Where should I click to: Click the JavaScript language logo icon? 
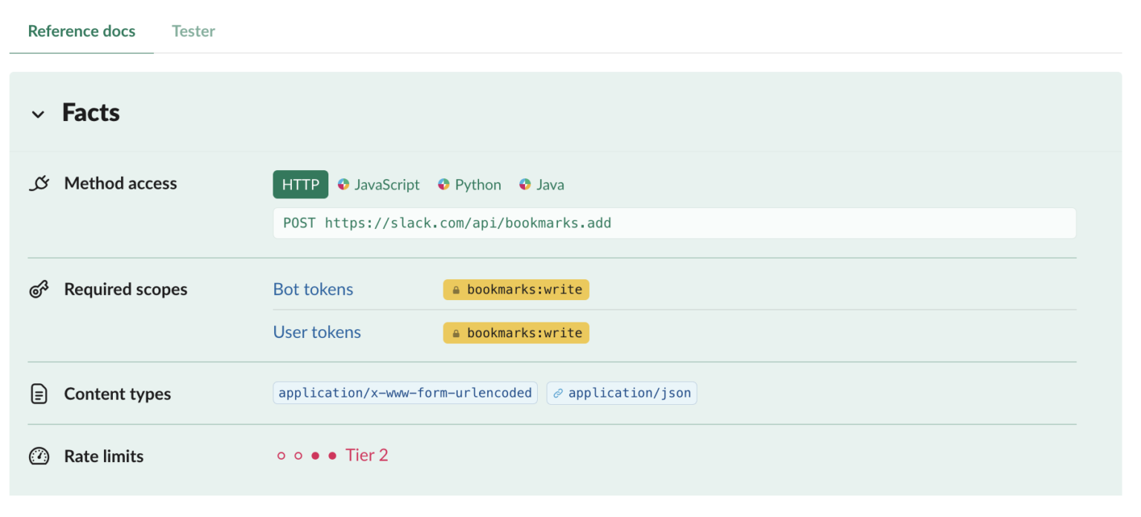point(343,184)
